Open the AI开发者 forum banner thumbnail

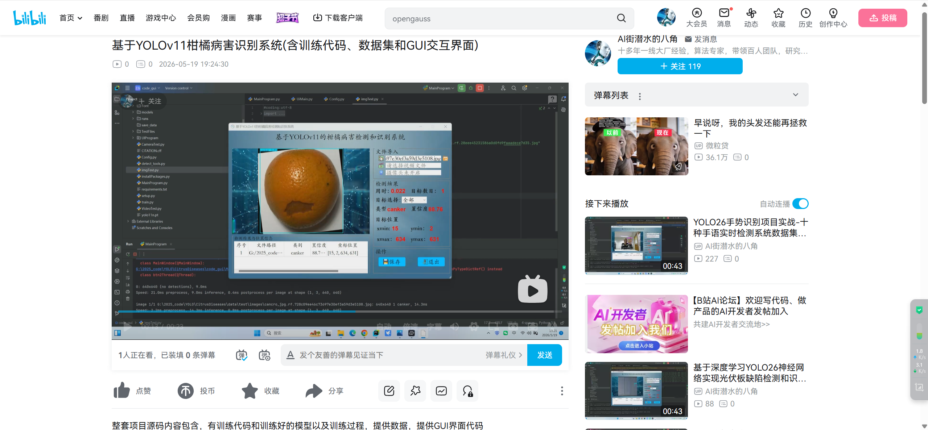tap(636, 323)
